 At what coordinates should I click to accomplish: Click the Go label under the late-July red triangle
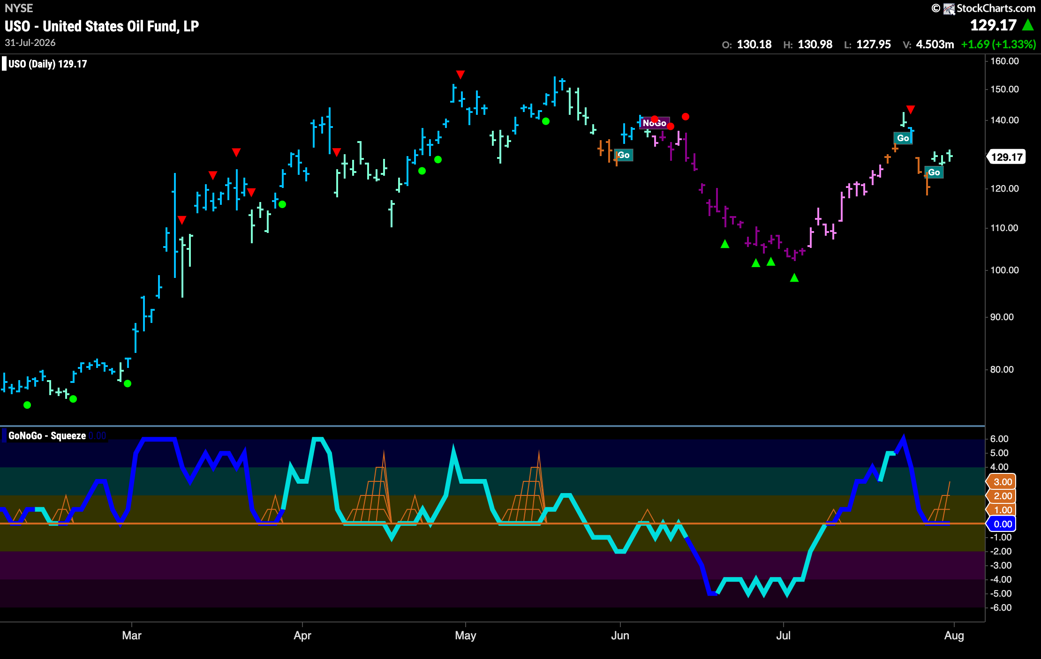[x=903, y=138]
